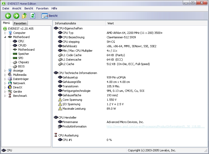Image resolution: width=209 pixels, height=154 pixels.
Task: Click the Netzwerk globe icon
Action: click(x=10, y=83)
